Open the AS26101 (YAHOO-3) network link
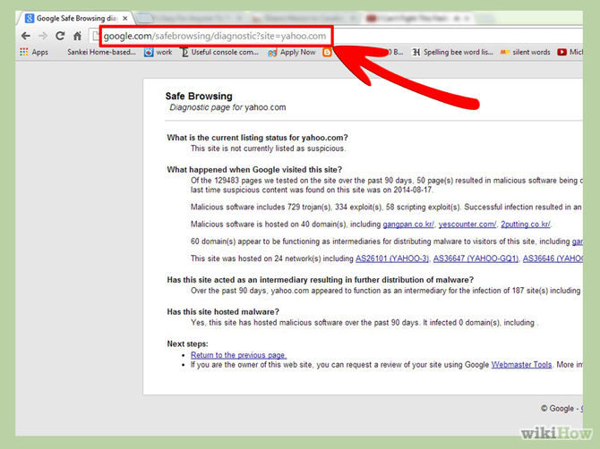Screen dimensions: 600x449 (x=392, y=258)
